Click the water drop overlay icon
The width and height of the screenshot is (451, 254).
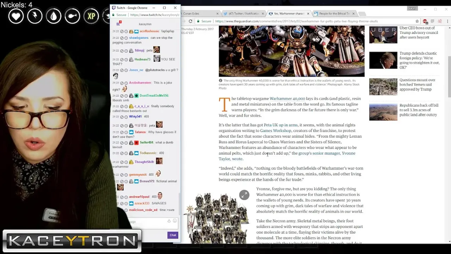(x=54, y=16)
